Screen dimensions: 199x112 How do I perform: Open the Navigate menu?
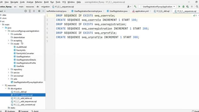pos(14,2)
